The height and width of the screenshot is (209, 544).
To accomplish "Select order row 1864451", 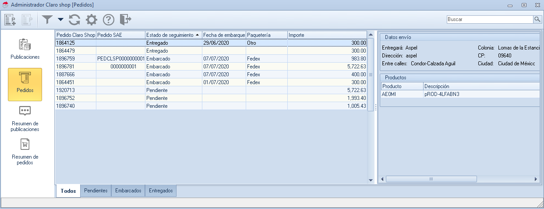I will (x=211, y=82).
